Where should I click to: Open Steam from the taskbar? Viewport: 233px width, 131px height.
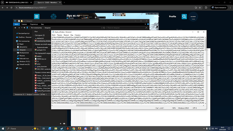tap(62, 129)
